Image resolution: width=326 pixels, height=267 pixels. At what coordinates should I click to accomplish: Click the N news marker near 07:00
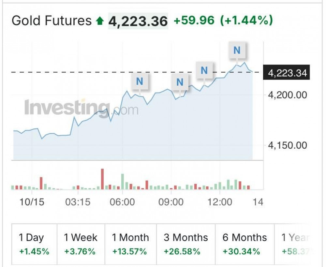(140, 81)
